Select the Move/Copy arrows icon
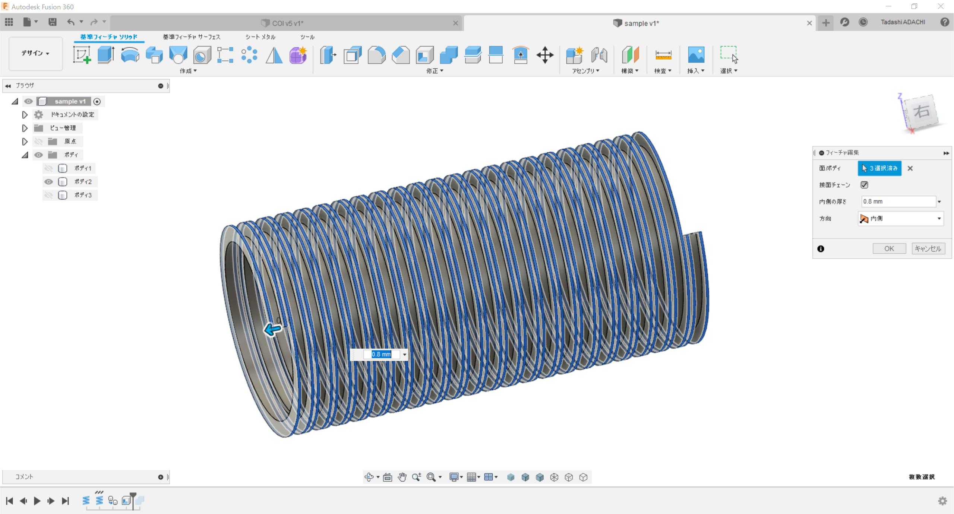 (x=545, y=55)
